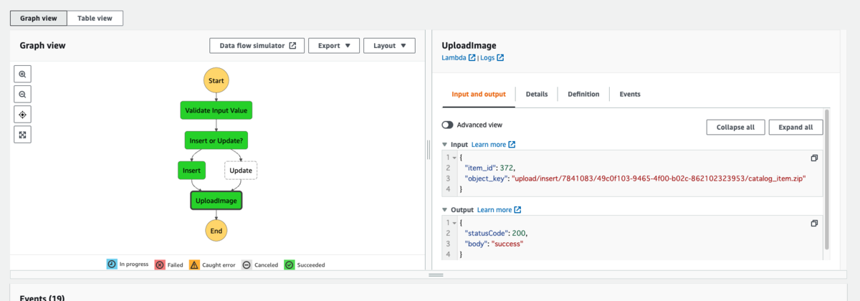860x301 pixels.
Task: Click the fit-to-screen graph icon
Action: click(x=22, y=134)
